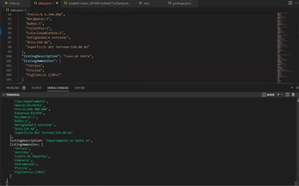Click the Split Terminal icon
The image size is (299, 186).
[288, 94]
